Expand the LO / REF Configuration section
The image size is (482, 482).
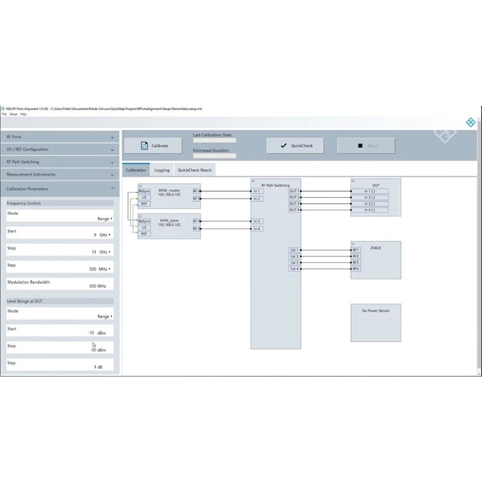60,149
